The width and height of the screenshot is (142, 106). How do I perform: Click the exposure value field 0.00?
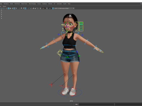pos(43,8)
